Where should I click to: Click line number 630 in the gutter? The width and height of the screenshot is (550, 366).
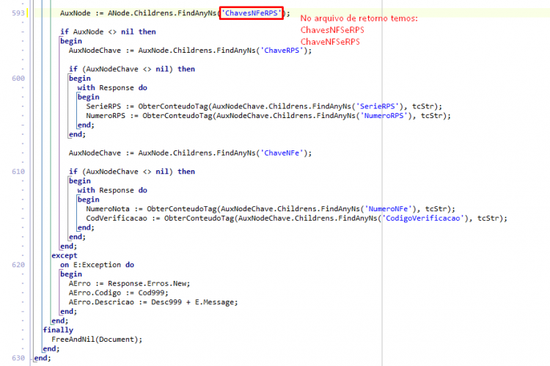pos(18,358)
